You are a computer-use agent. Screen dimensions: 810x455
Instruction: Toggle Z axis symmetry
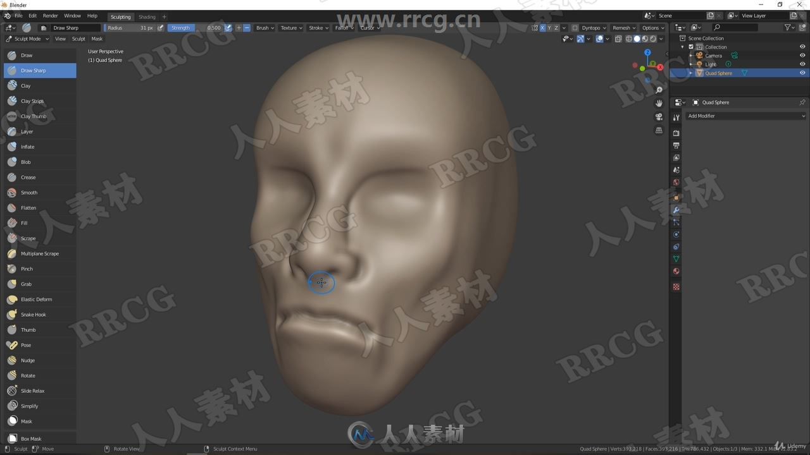pos(556,28)
